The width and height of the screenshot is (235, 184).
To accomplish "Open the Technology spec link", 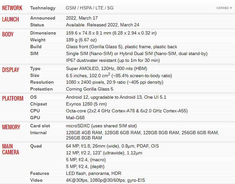I will [43, 8].
